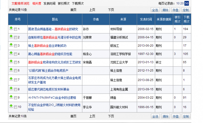
Task: Click source 沈阳工业大学
Action: click(x=119, y=62)
